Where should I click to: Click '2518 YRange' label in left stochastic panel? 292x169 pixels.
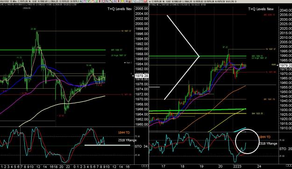pyautogui.click(x=127, y=140)
